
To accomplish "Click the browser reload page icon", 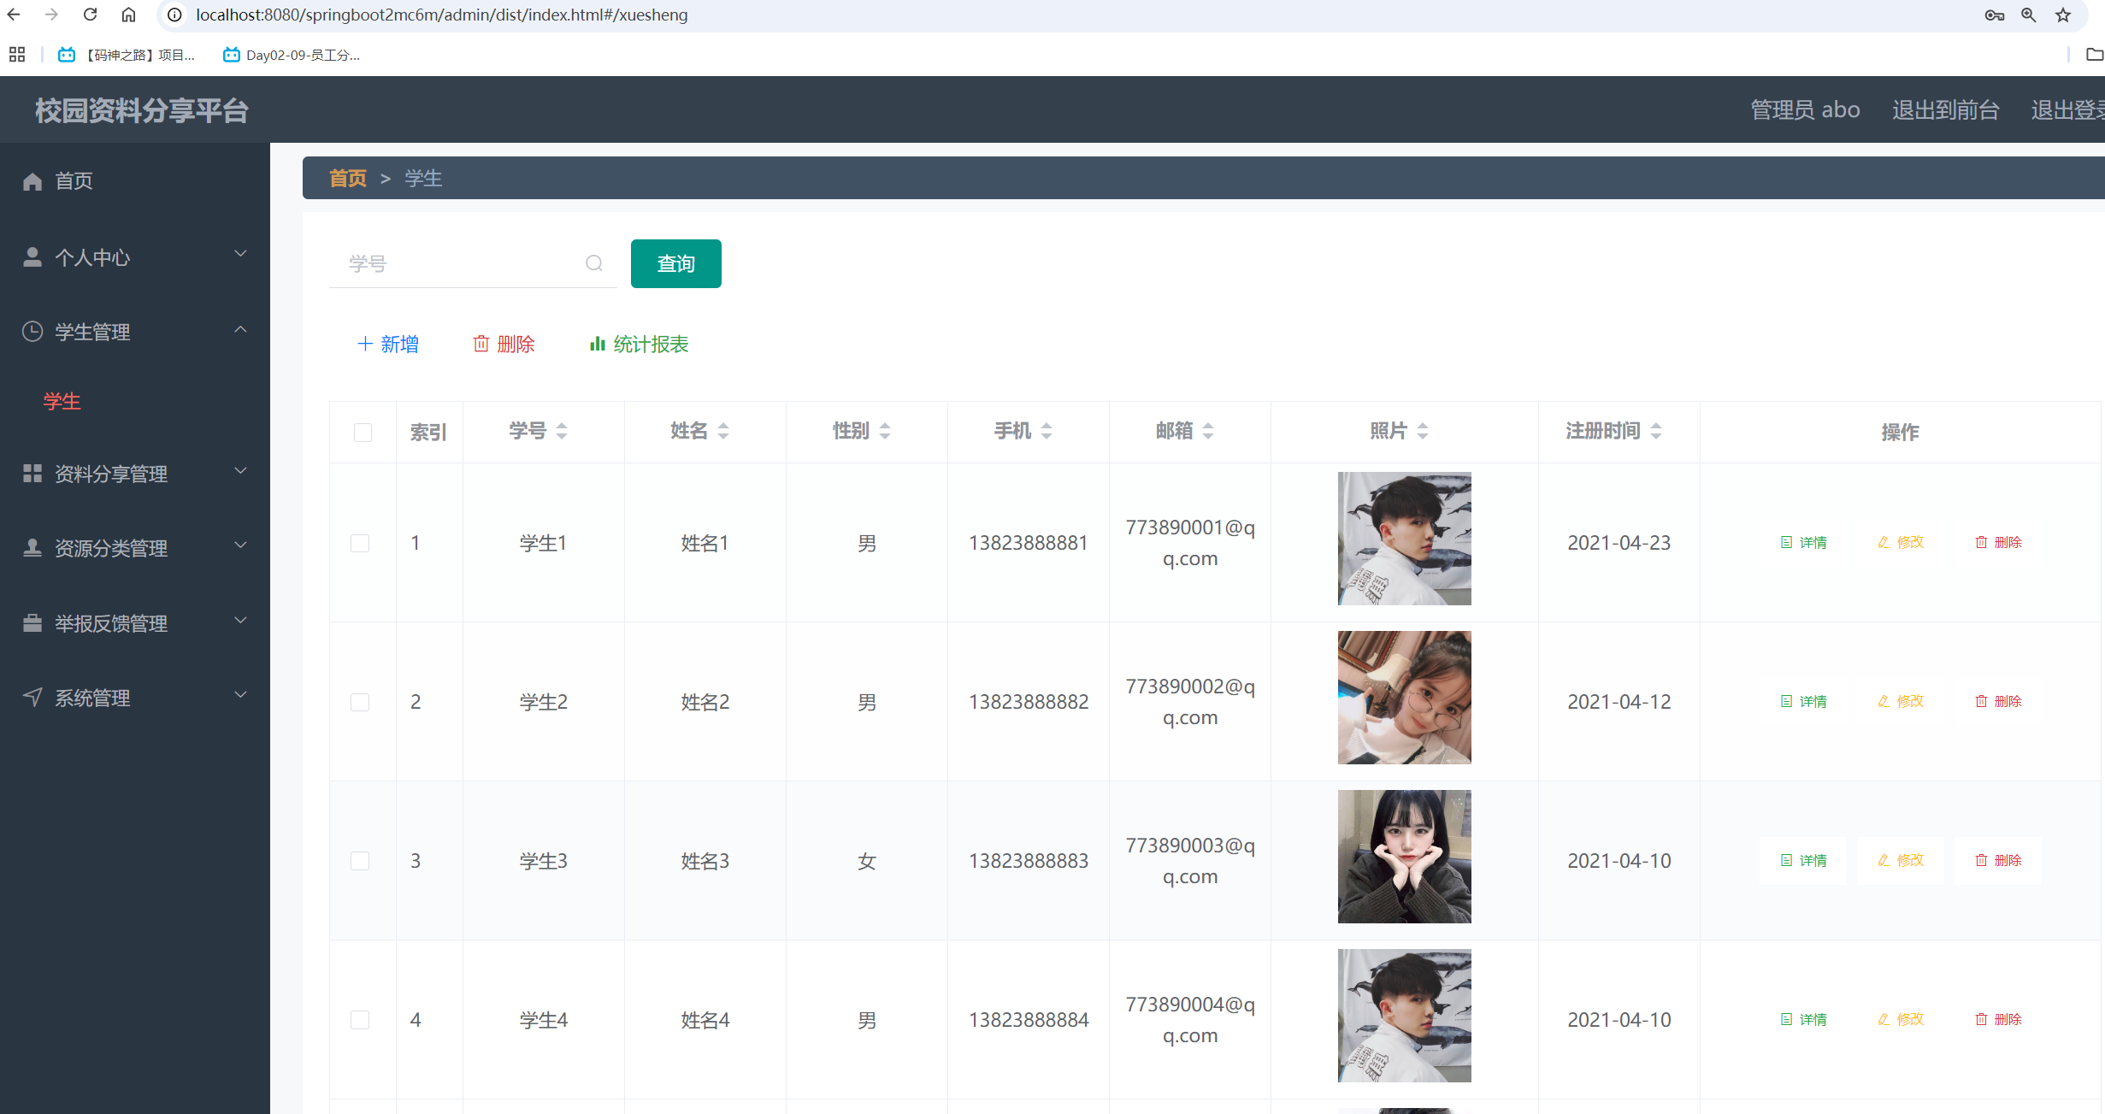I will [90, 15].
